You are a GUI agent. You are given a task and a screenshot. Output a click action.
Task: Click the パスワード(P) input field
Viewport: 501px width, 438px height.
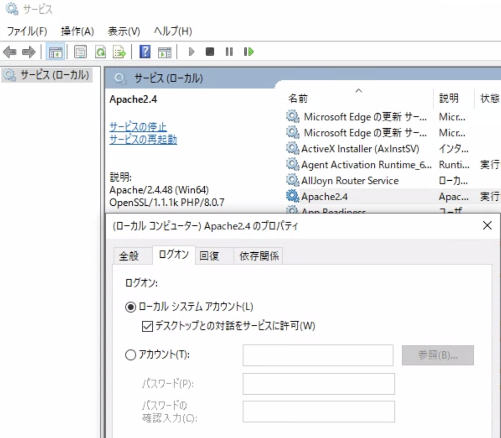pos(319,384)
